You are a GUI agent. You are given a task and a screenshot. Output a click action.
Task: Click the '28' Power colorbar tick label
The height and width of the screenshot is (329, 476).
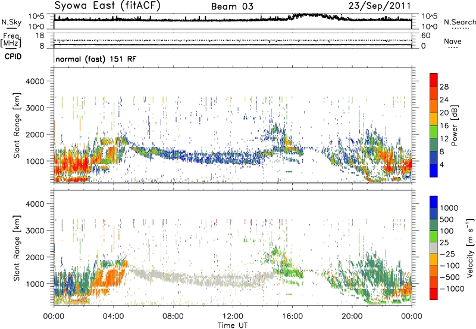click(x=444, y=87)
